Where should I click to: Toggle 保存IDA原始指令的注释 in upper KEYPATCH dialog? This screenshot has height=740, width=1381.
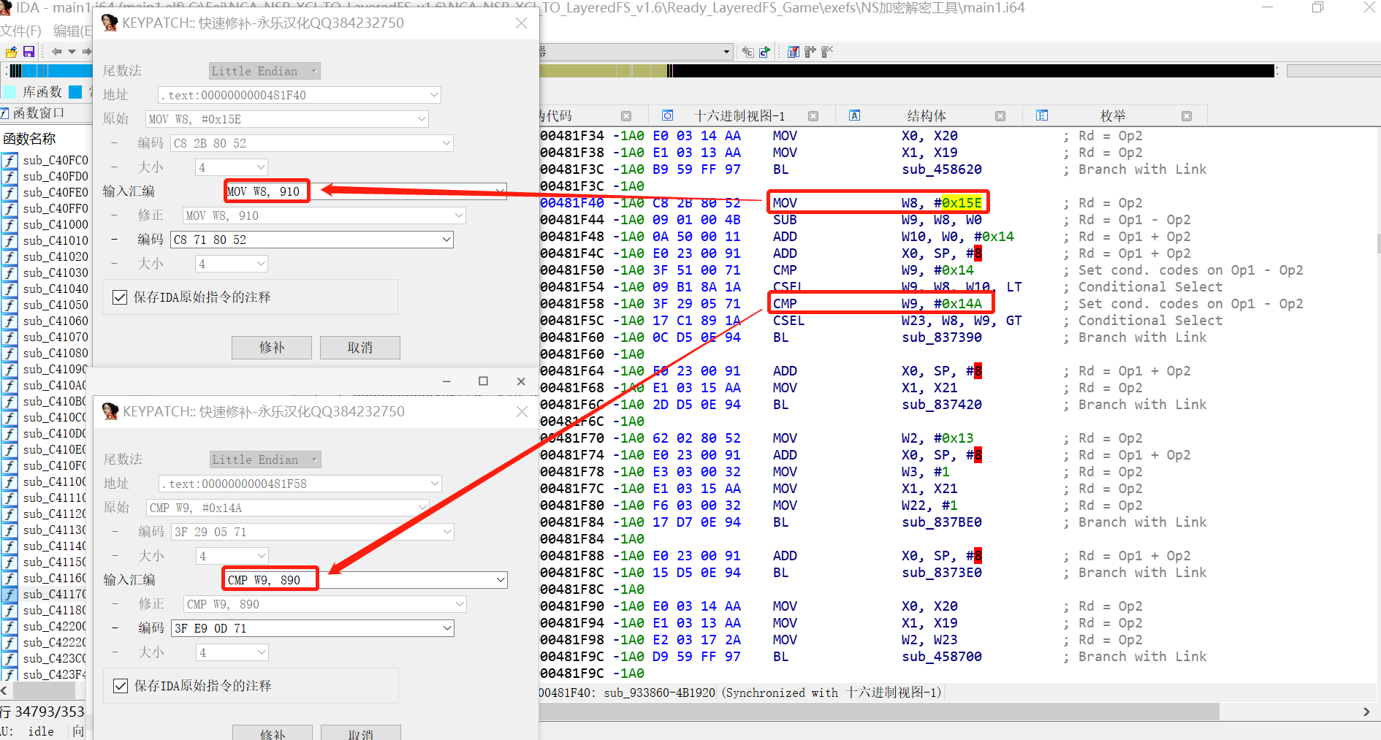pos(120,297)
